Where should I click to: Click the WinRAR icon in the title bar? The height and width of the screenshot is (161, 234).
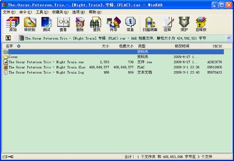coord(4,5)
